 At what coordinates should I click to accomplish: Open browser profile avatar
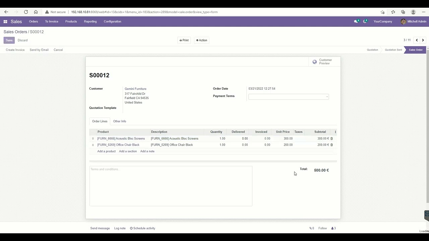[x=413, y=12]
